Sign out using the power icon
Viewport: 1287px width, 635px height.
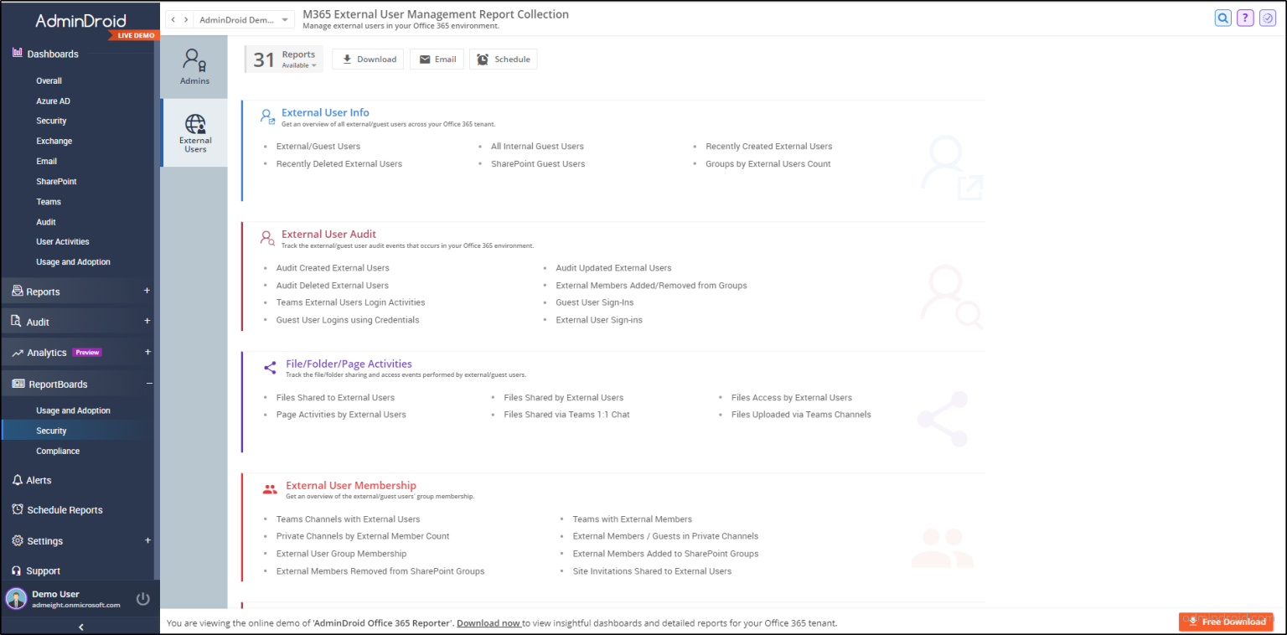(x=142, y=598)
